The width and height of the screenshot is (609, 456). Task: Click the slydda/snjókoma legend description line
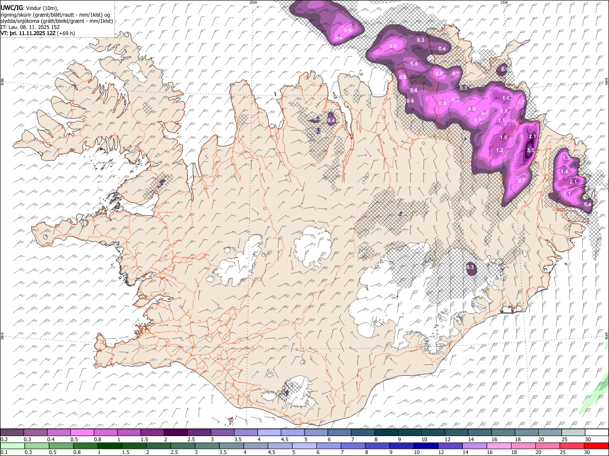tap(57, 21)
